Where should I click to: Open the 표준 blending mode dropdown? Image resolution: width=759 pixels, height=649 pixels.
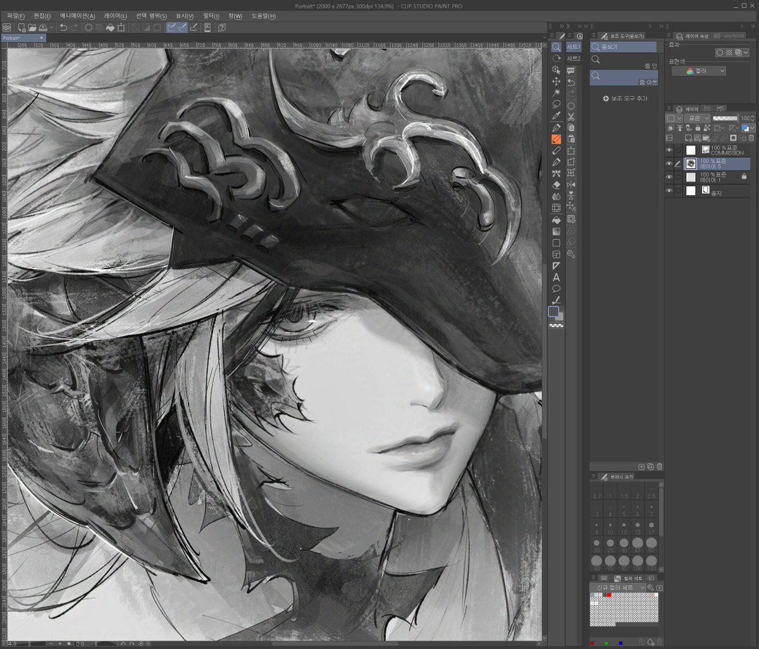tap(697, 118)
